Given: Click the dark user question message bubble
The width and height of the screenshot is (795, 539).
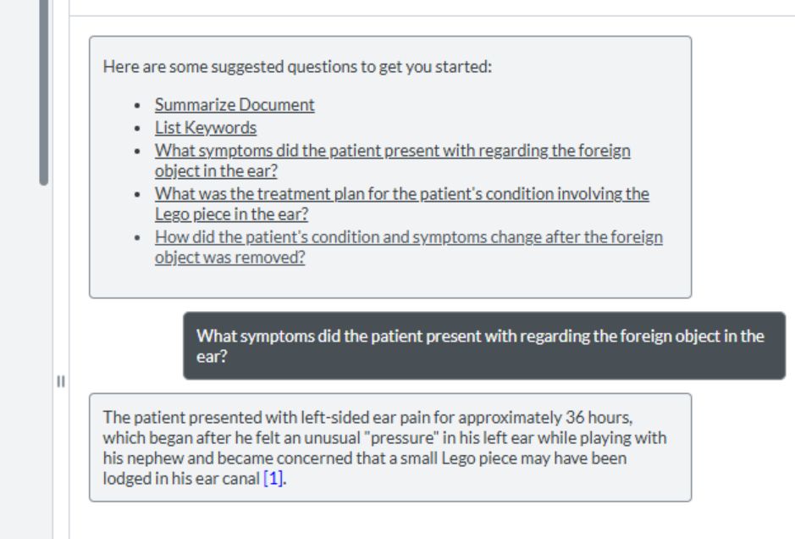Looking at the screenshot, I should coord(484,346).
